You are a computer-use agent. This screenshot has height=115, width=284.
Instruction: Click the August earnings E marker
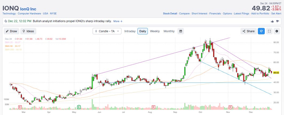[153, 107]
